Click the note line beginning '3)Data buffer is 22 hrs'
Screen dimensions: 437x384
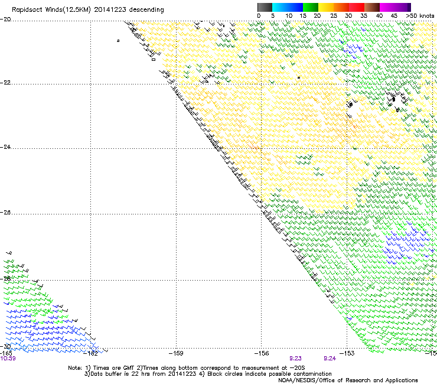[x=208, y=374]
